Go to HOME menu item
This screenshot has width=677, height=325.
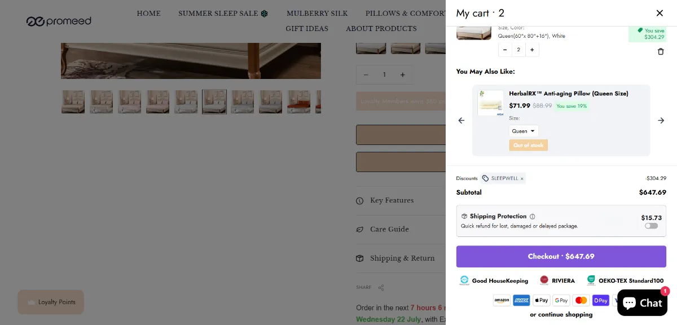point(148,14)
